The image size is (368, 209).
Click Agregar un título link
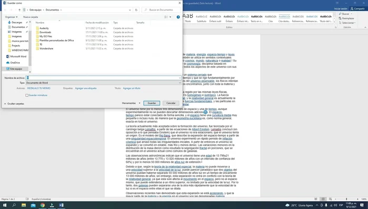132,88
